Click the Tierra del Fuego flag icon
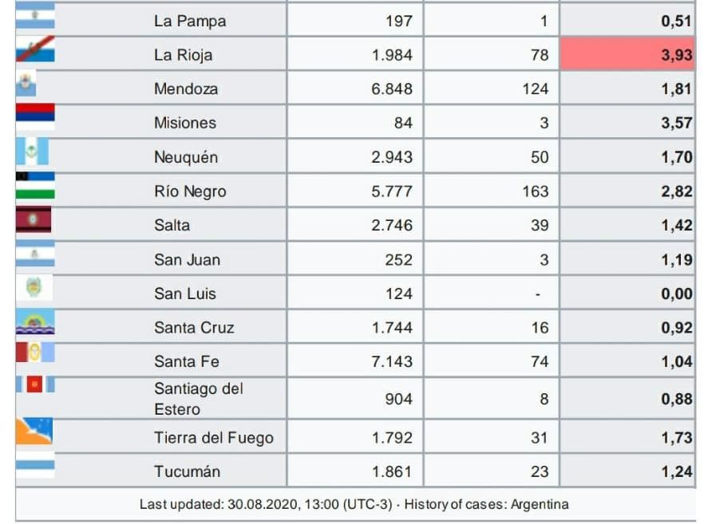 tap(34, 431)
